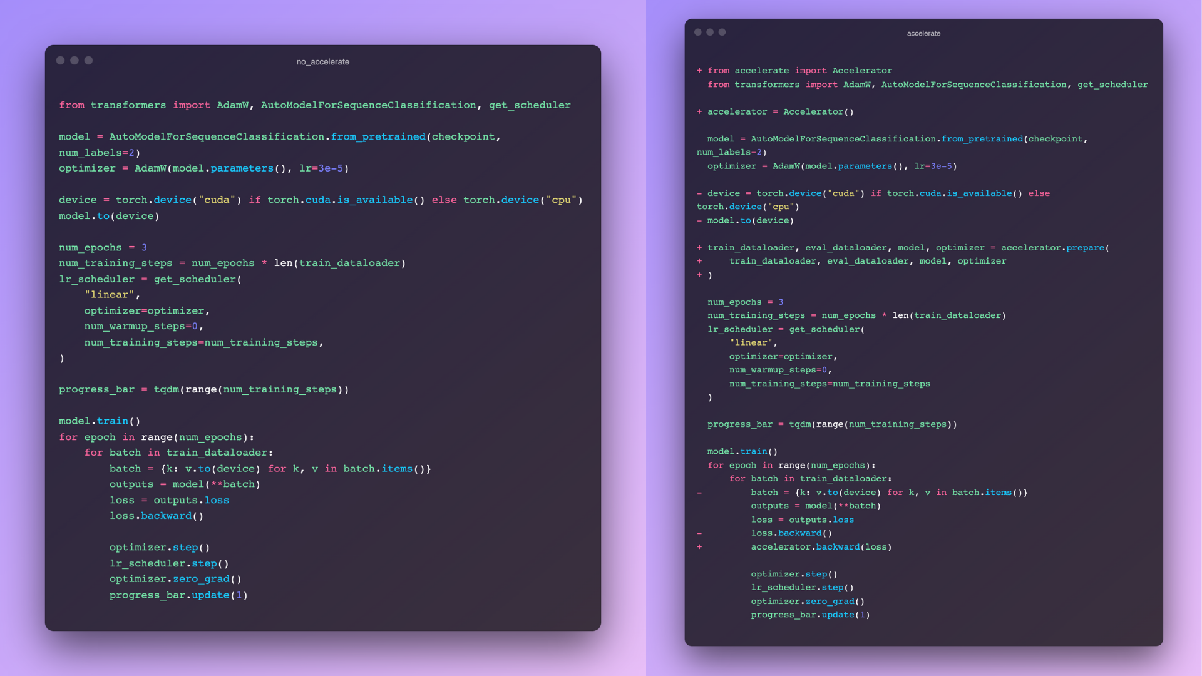Viewport: 1202px width, 676px height.
Task: Click the middle dot in the accelerate window
Action: point(710,32)
